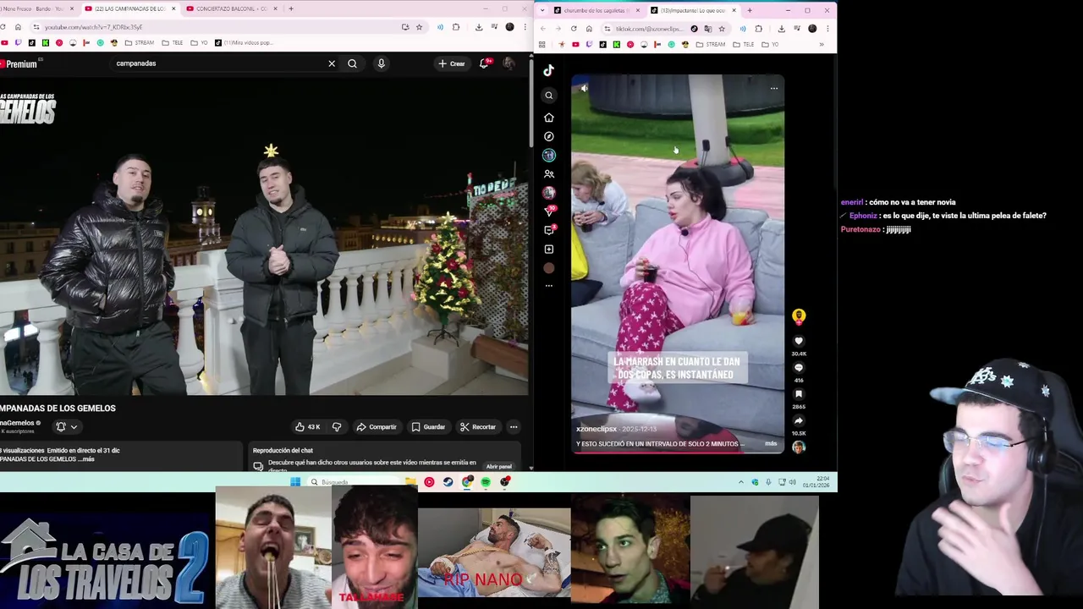This screenshot has height=609, width=1083.
Task: Open the STREAM bookmarks folder in YouTube window
Action: [x=140, y=42]
